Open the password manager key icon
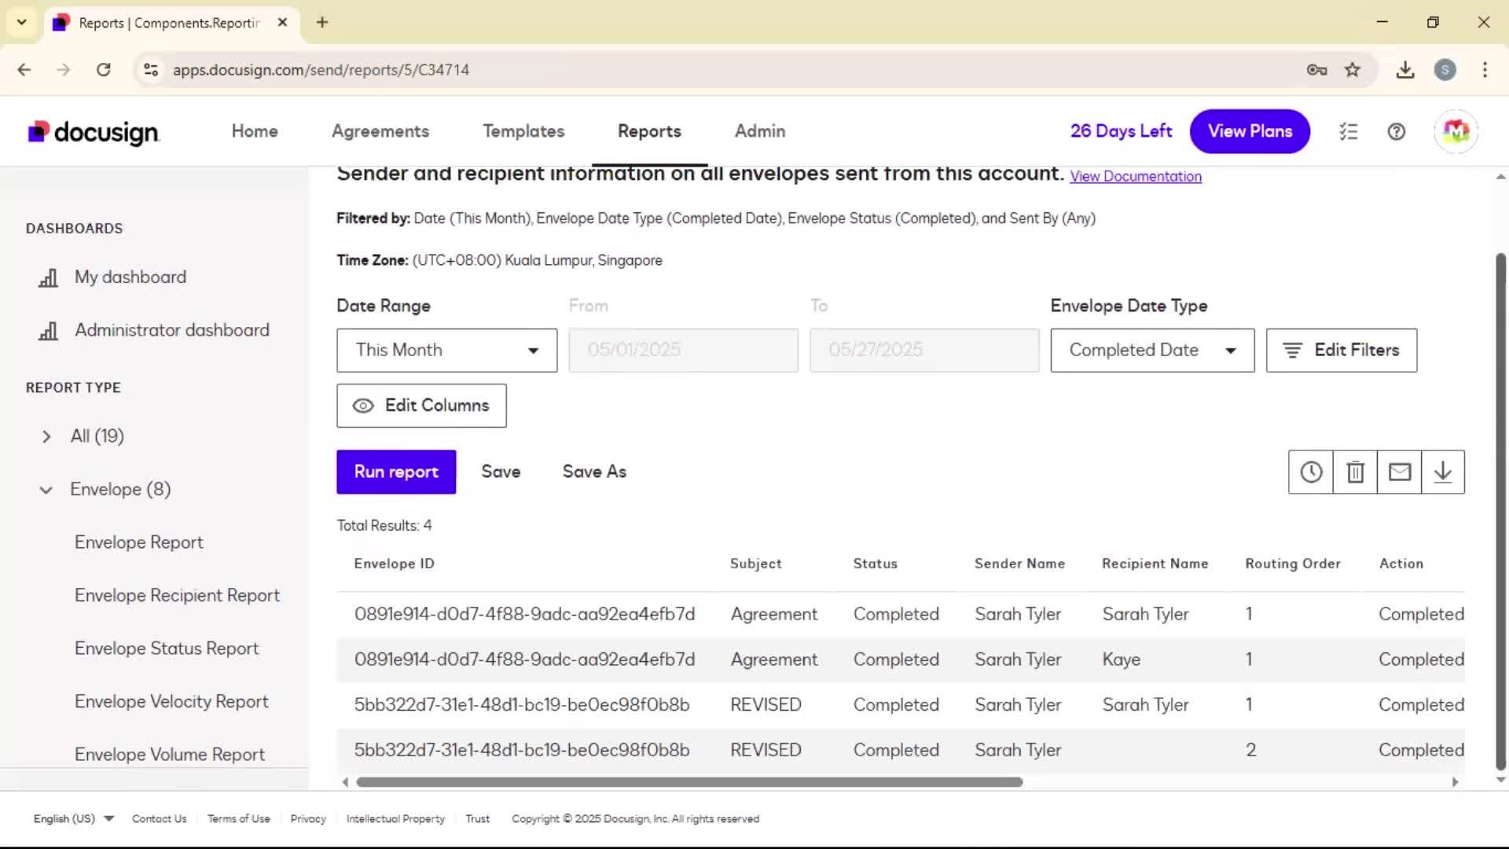 1317,69
